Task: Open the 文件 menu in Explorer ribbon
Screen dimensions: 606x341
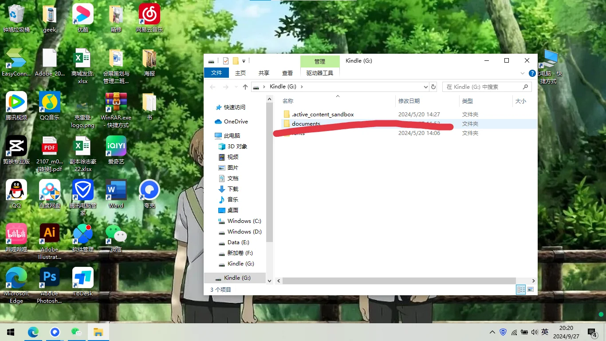Action: [216, 73]
